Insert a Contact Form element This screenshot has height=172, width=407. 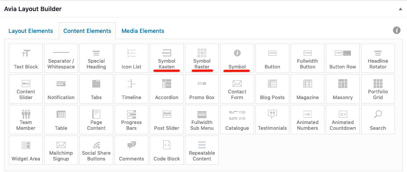pyautogui.click(x=237, y=89)
